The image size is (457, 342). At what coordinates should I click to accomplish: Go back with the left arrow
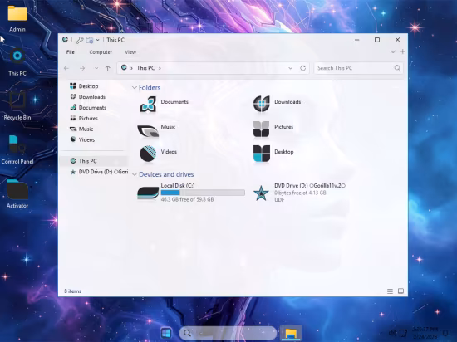[66, 68]
